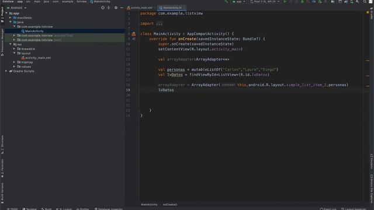Collapse the res folder

click(x=11, y=44)
